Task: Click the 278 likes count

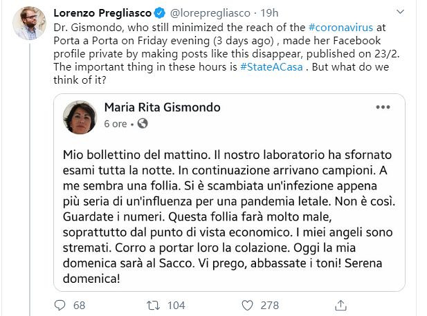Action: tap(269, 305)
